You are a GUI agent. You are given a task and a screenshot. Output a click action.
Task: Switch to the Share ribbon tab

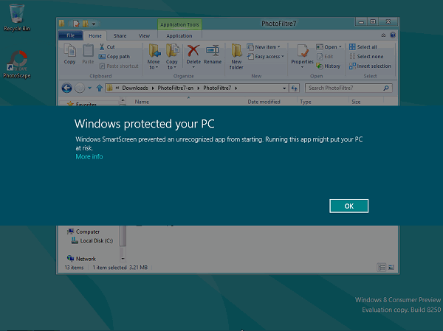pyautogui.click(x=120, y=36)
